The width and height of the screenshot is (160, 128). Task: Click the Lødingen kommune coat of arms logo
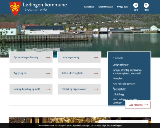point(15,8)
